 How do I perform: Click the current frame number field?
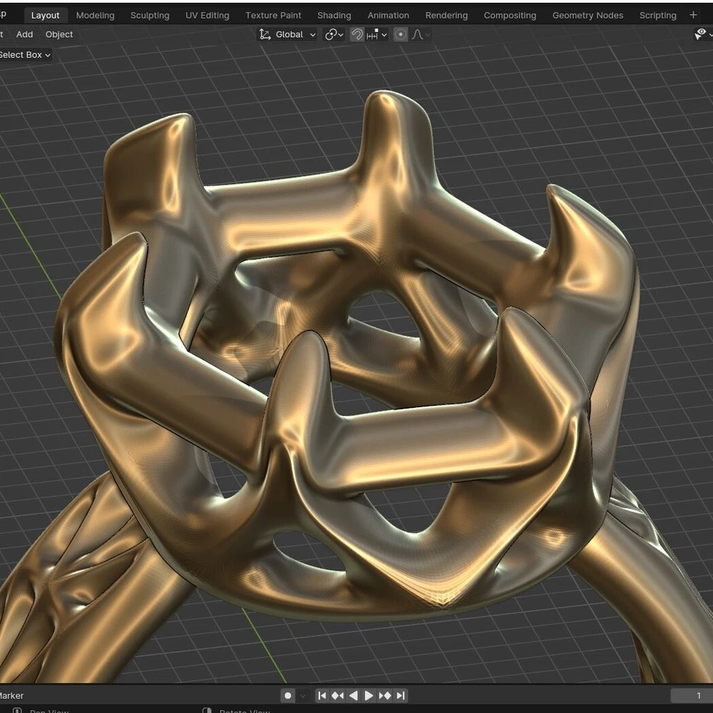[x=690, y=695]
